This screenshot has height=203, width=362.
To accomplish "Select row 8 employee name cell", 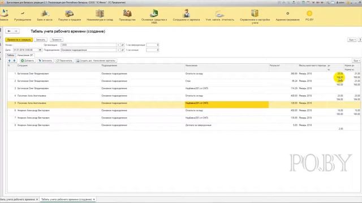I will [33, 125].
